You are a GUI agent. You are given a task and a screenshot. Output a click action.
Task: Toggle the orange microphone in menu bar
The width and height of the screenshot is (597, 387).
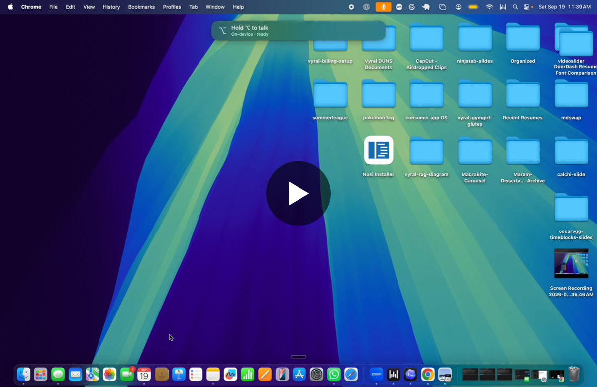(383, 7)
